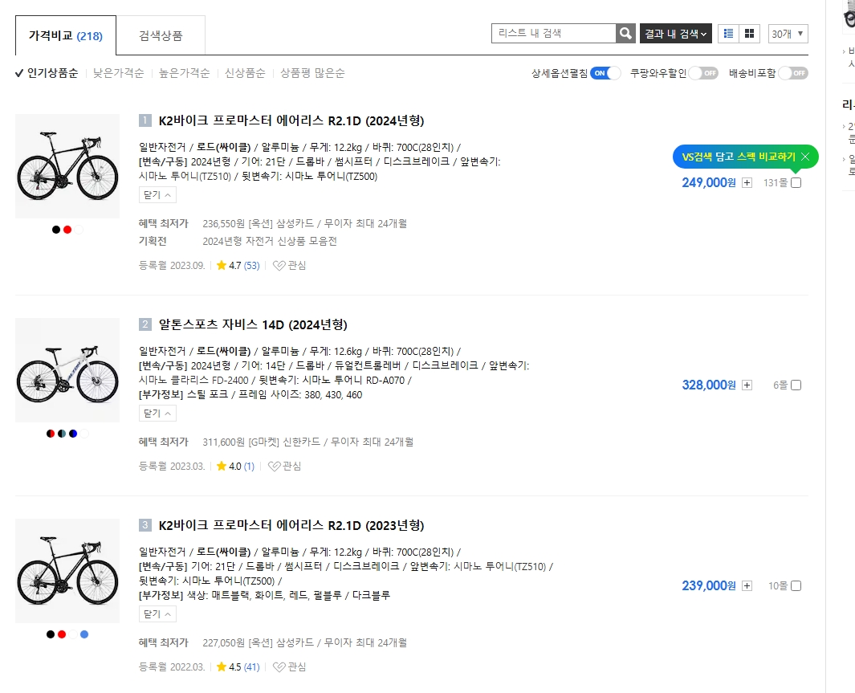Image resolution: width=855 pixels, height=693 pixels.
Task: Close the VS검색 tooltip banner
Action: [x=805, y=157]
